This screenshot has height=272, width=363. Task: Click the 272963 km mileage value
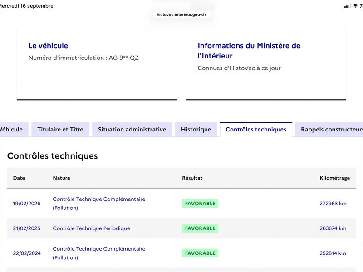point(333,204)
